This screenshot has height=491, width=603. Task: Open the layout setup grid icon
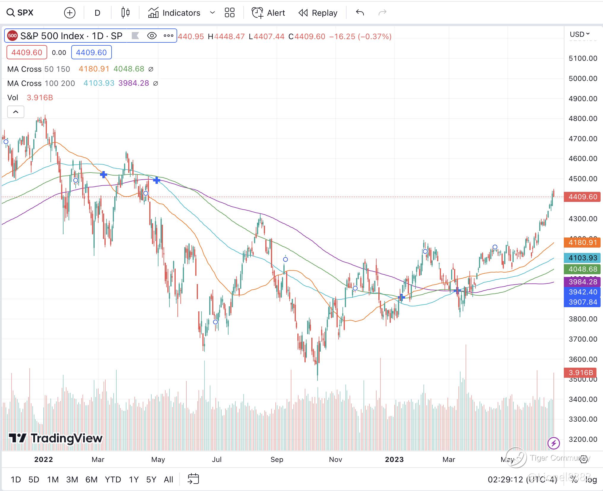click(229, 13)
